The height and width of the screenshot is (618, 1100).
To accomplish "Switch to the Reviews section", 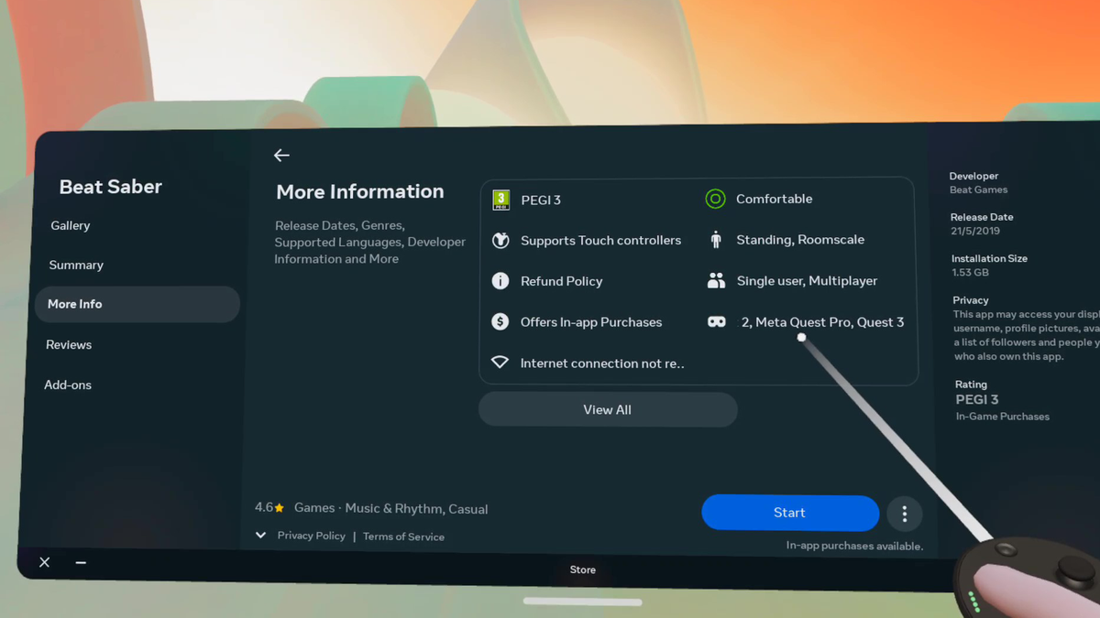I will (69, 344).
